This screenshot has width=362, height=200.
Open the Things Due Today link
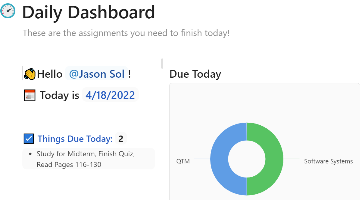click(x=75, y=139)
